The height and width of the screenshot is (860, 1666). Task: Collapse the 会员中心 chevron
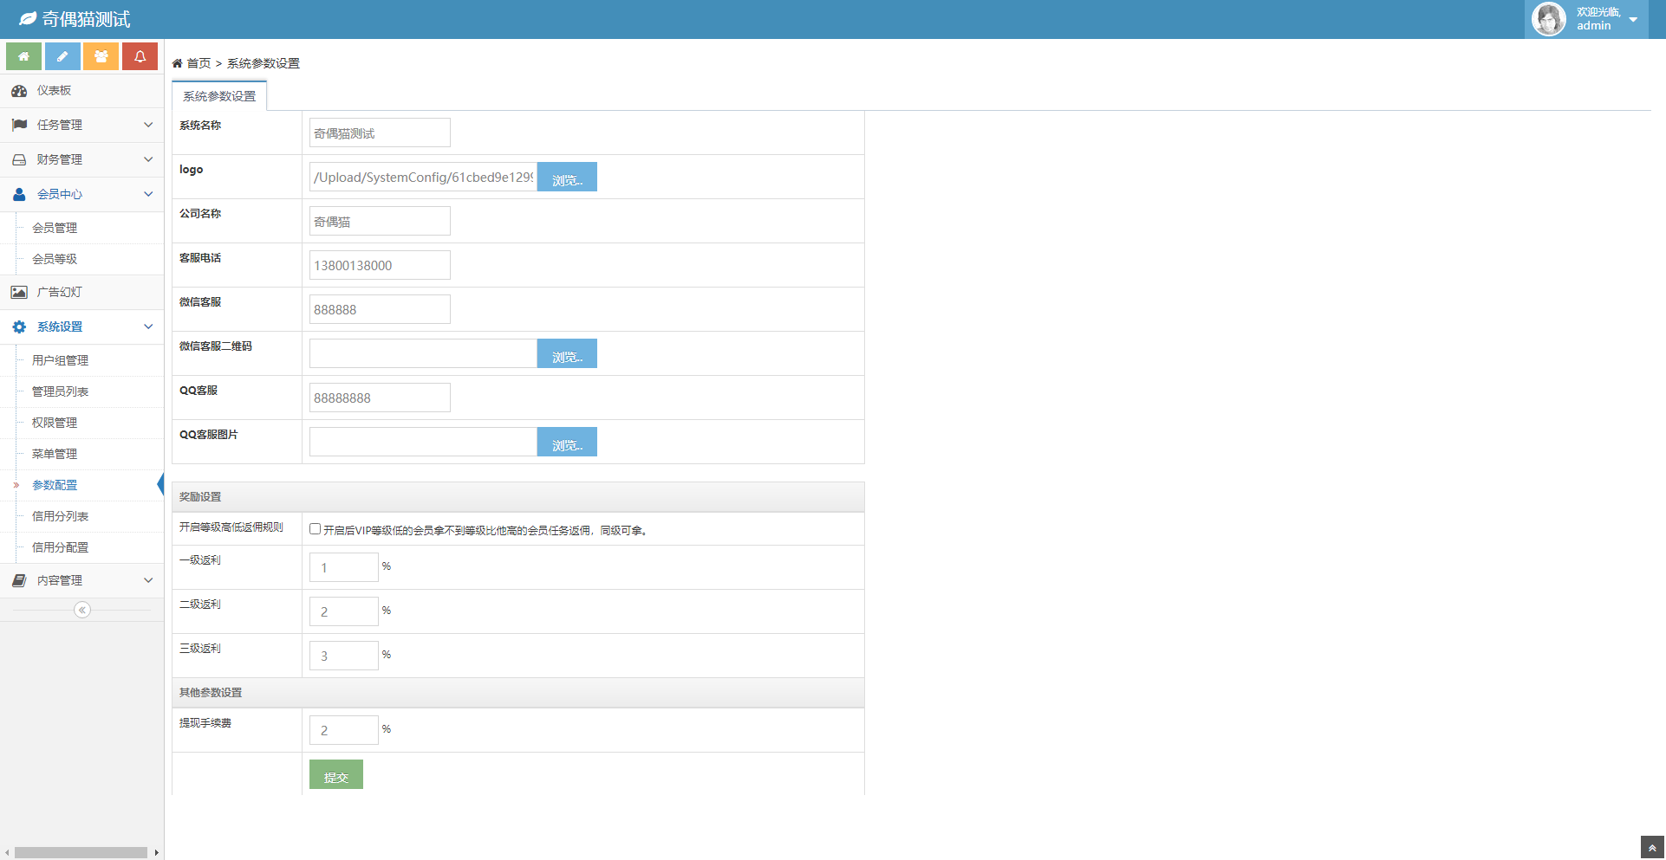point(148,194)
